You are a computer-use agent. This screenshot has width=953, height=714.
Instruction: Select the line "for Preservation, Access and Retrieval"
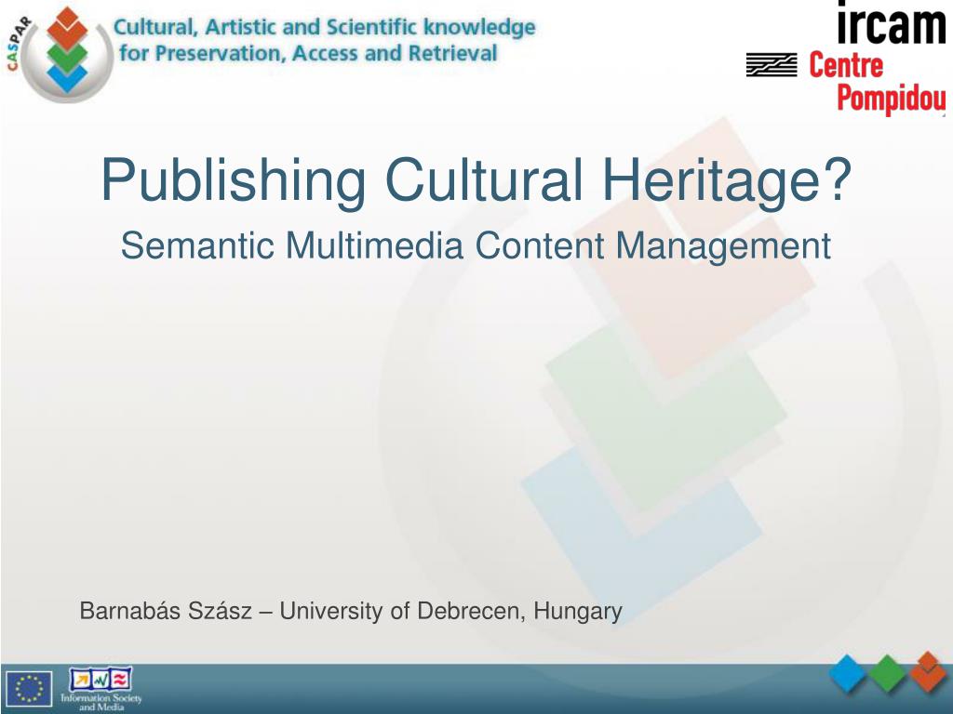308,53
